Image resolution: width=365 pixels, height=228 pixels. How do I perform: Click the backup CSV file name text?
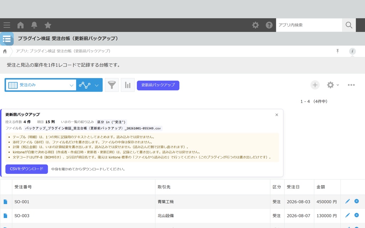point(93,128)
